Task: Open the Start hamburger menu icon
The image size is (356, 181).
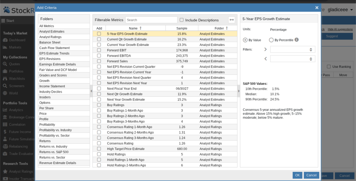Action: point(3,21)
